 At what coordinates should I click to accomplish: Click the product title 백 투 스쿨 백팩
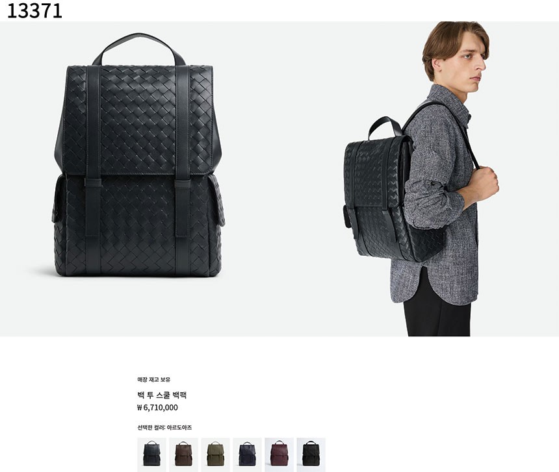pos(162,395)
